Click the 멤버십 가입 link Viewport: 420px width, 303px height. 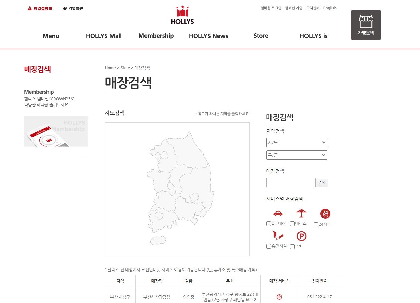[x=294, y=8]
